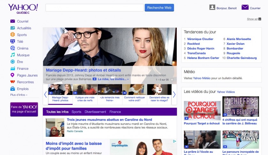Click the Cinéma film reel icon

pyautogui.click(x=13, y=48)
